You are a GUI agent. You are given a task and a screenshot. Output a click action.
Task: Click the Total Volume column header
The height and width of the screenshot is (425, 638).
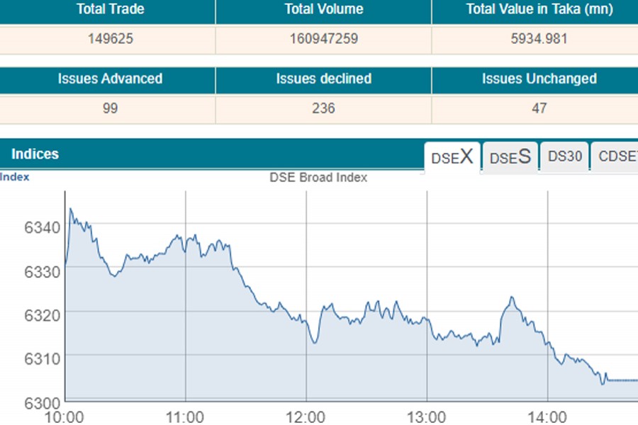click(323, 10)
